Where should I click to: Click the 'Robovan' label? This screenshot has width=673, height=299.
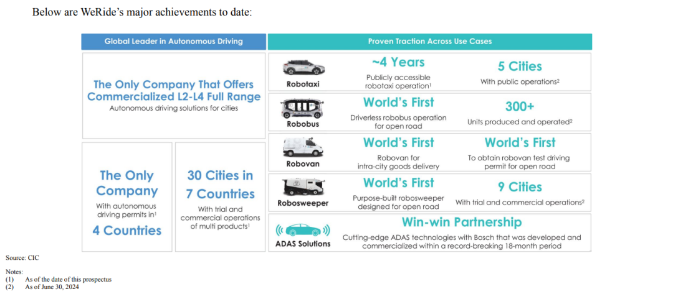coord(303,163)
